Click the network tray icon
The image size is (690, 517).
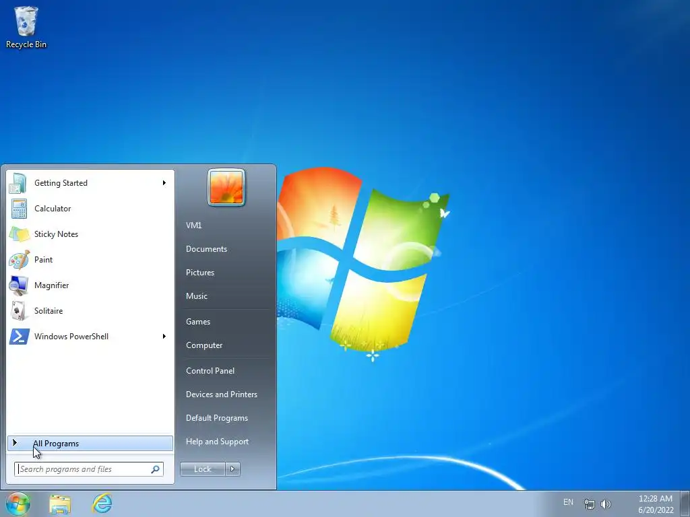pos(589,504)
